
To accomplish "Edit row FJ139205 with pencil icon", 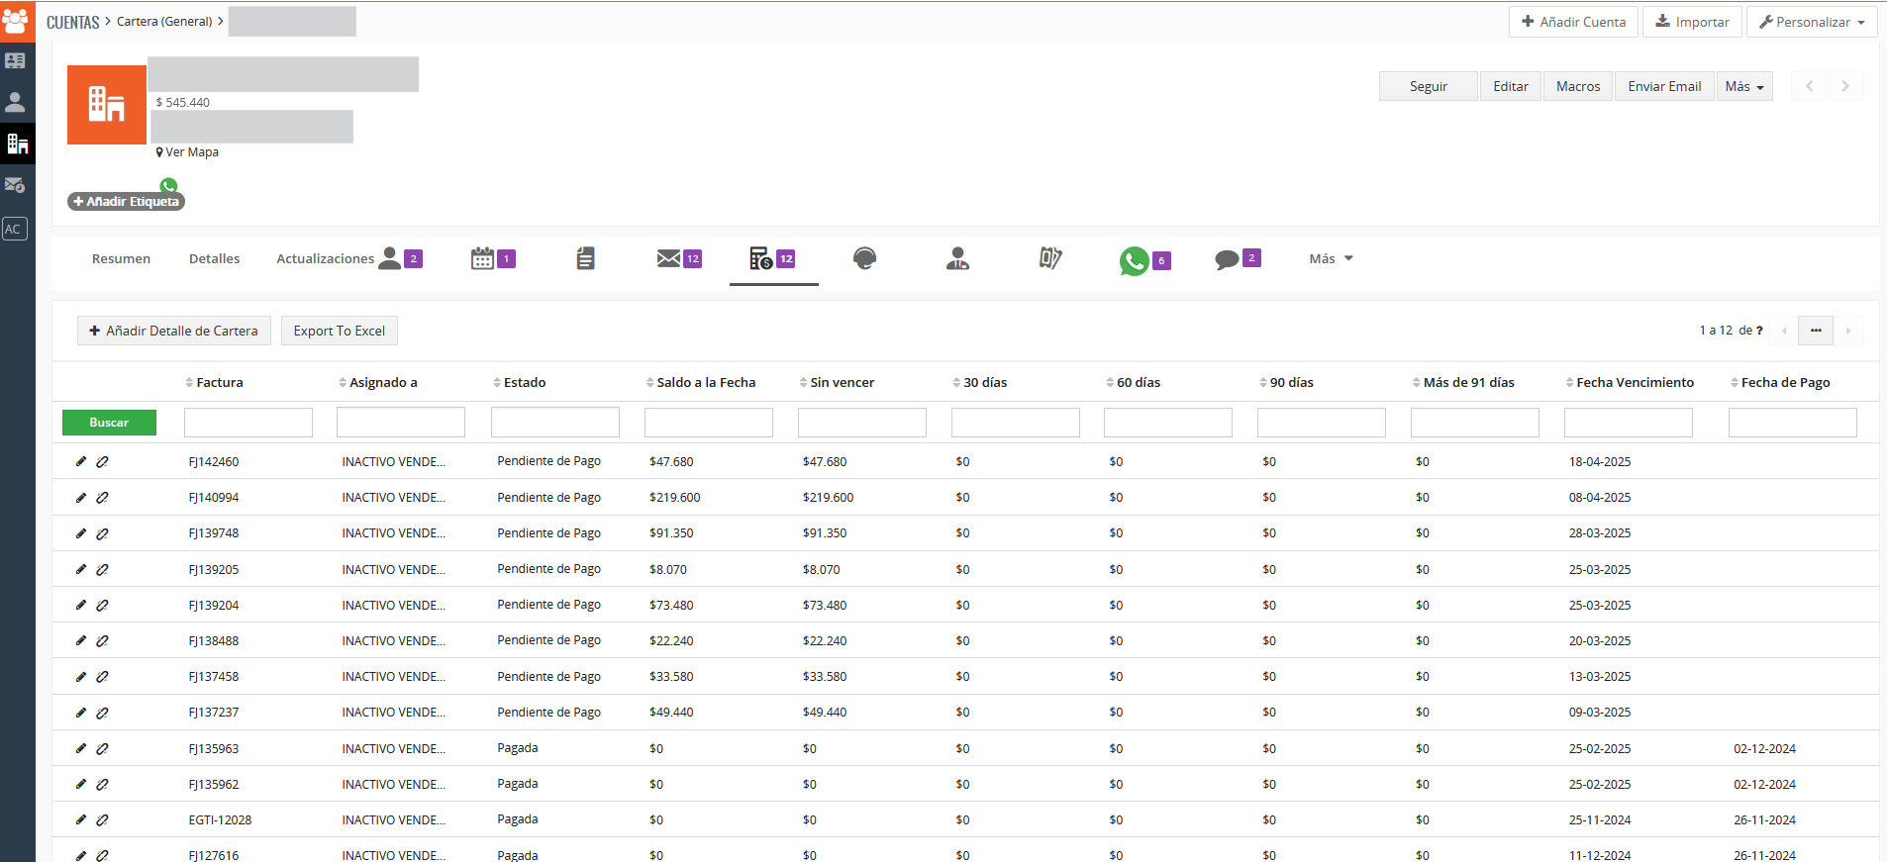I will tap(81, 569).
